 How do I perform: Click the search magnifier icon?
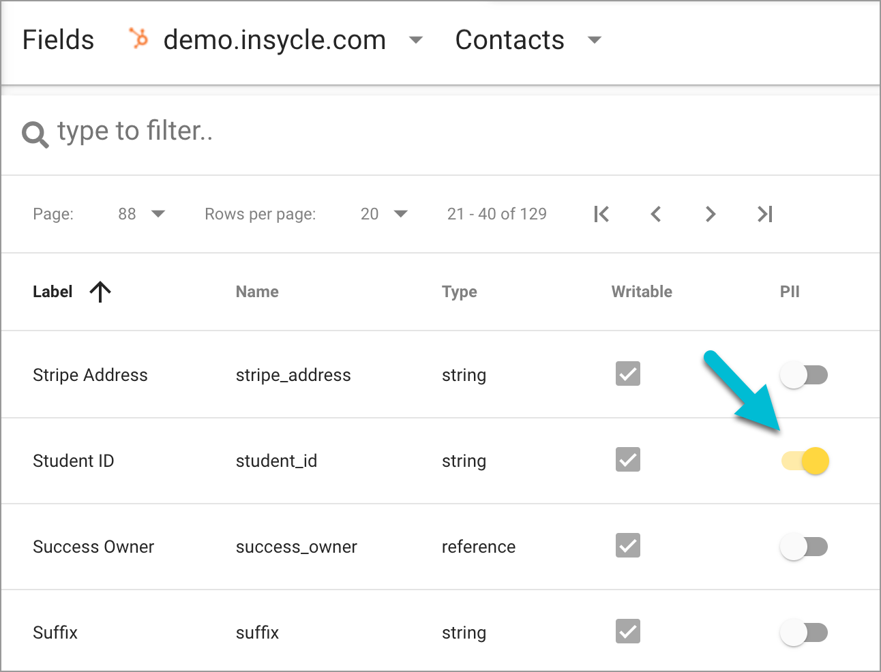tap(34, 133)
